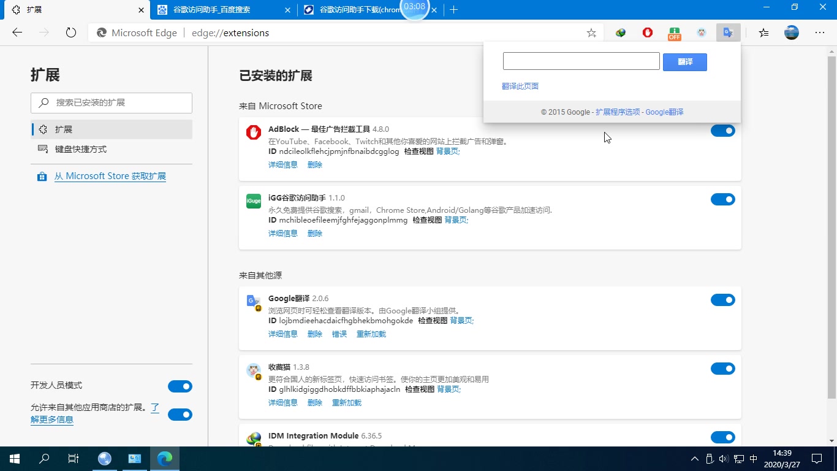The width and height of the screenshot is (837, 471).
Task: Click 删除 for iGG谷歌访问助手
Action: click(315, 234)
